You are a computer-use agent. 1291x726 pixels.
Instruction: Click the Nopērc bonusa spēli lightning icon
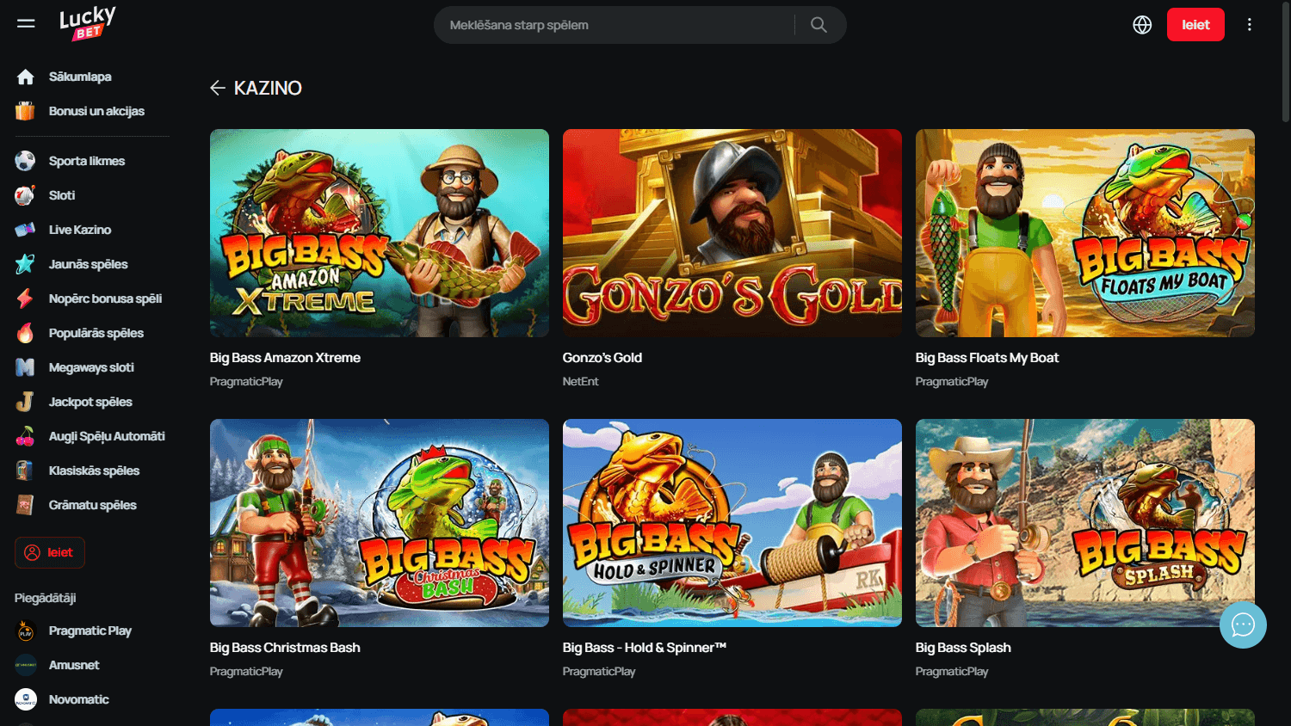tap(25, 298)
